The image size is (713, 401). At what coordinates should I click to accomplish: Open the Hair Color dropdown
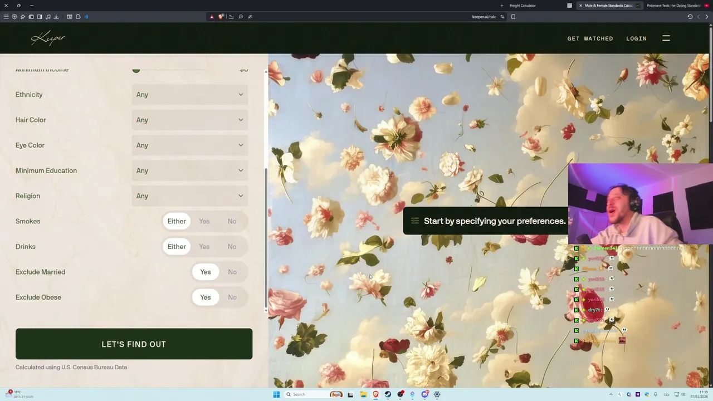(x=190, y=120)
